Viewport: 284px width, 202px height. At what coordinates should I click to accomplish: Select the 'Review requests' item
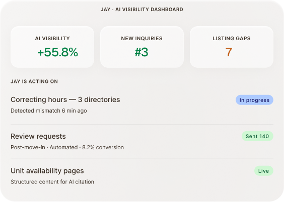click(x=38, y=136)
